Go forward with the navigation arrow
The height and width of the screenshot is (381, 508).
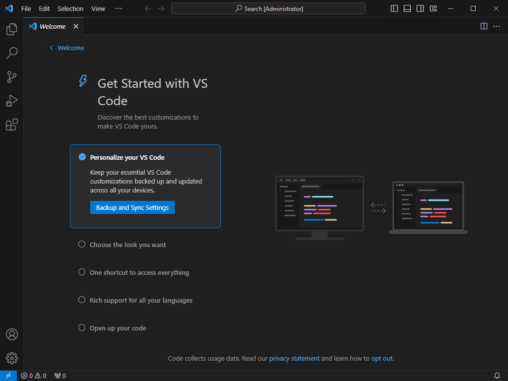(x=161, y=9)
